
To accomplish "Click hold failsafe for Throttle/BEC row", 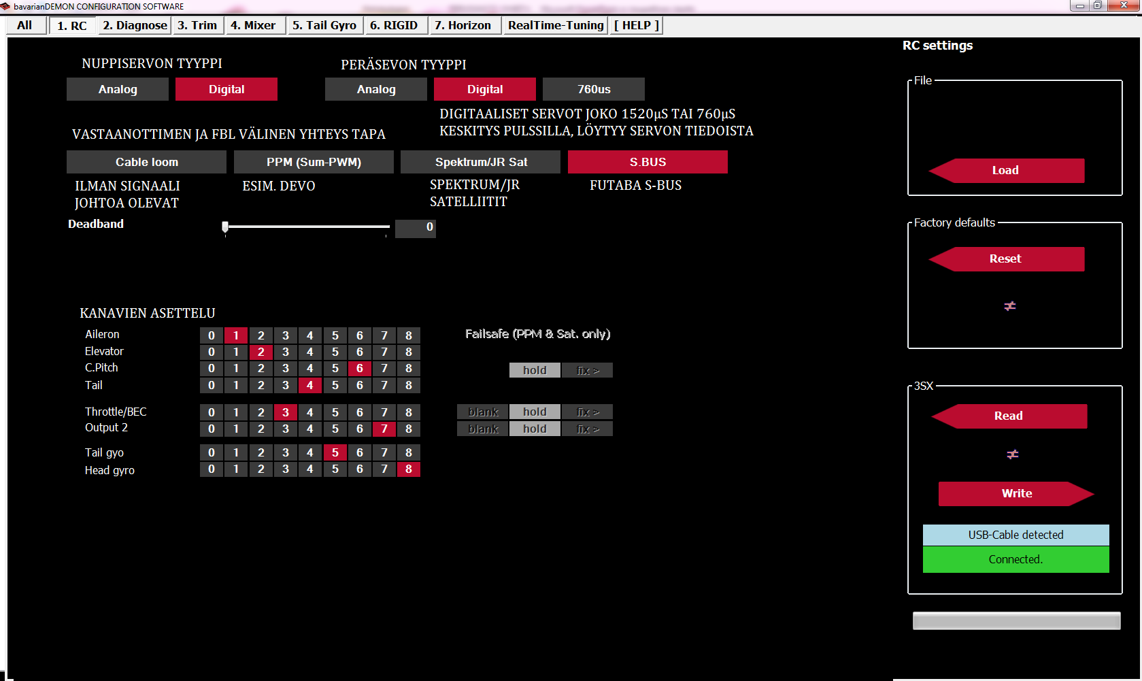I will 535,412.
